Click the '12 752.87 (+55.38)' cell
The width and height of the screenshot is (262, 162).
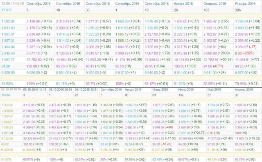click(x=218, y=59)
